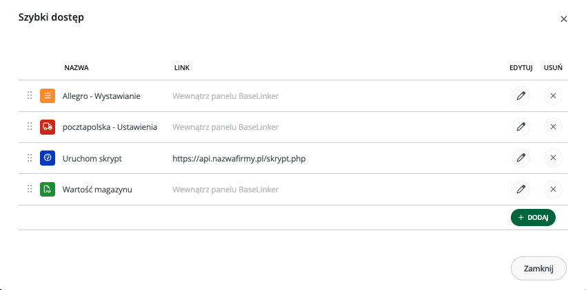Viewport: 586px width, 290px height.
Task: Select the Uruchom skrypt name text
Action: [92, 159]
